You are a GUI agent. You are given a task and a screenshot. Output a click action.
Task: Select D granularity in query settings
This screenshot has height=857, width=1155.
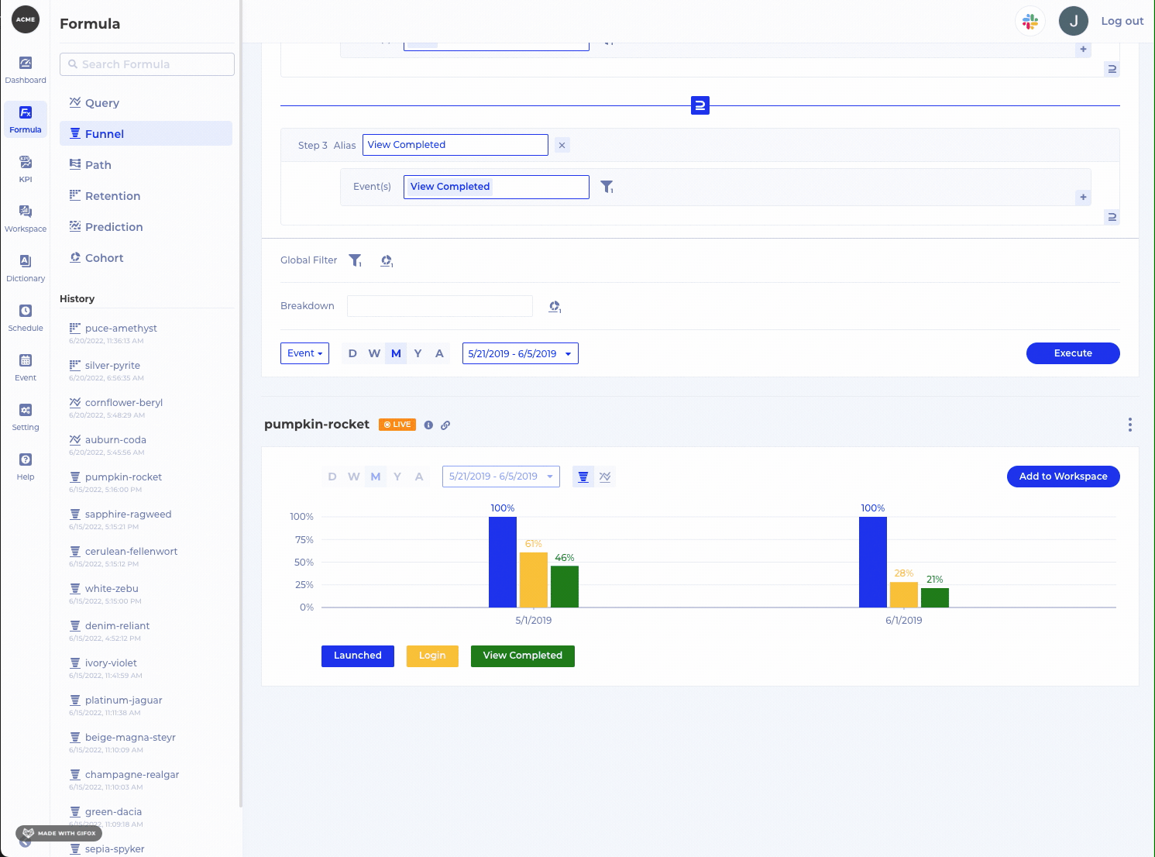pos(352,353)
